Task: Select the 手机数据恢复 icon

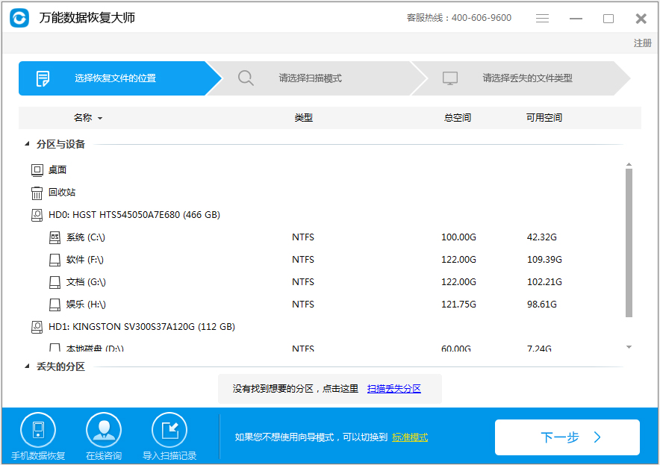Action: coord(38,429)
